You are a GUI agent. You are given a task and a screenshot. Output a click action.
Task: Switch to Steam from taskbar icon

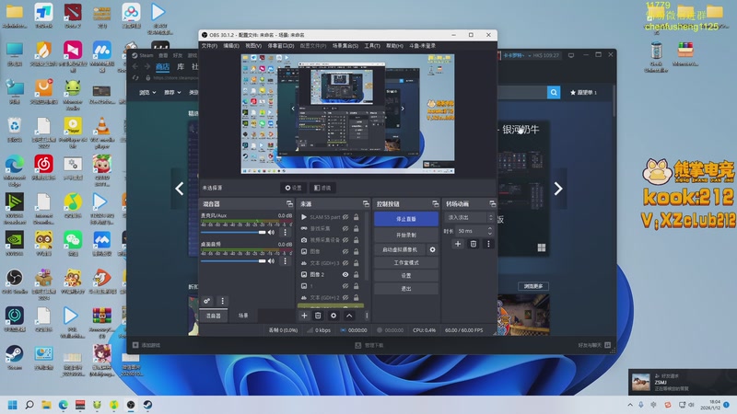pyautogui.click(x=147, y=405)
